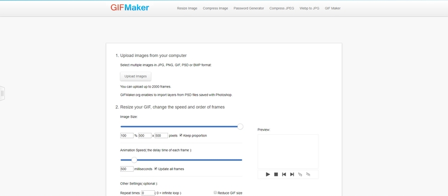The height and width of the screenshot is (196, 448).
Task: Open GIF Maker nav link
Action: pyautogui.click(x=333, y=8)
